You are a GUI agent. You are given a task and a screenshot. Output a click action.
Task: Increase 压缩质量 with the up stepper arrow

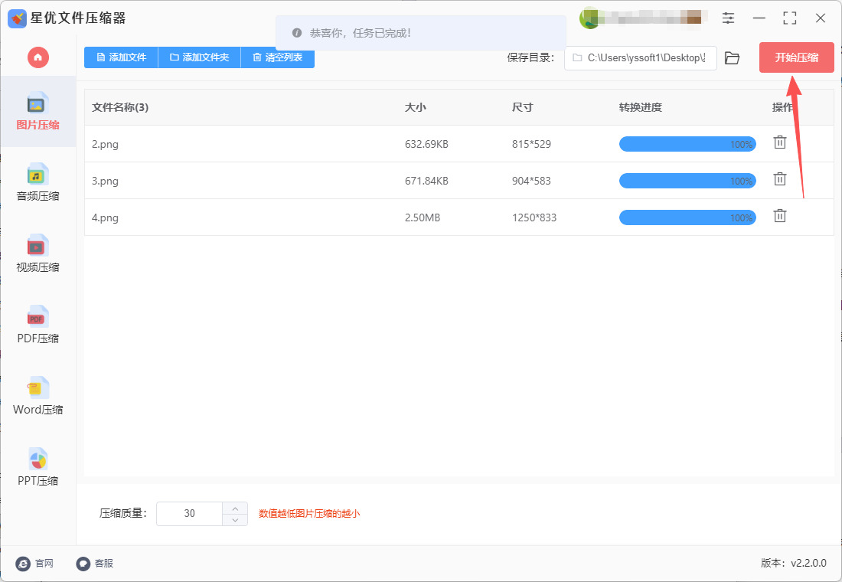[x=235, y=508]
